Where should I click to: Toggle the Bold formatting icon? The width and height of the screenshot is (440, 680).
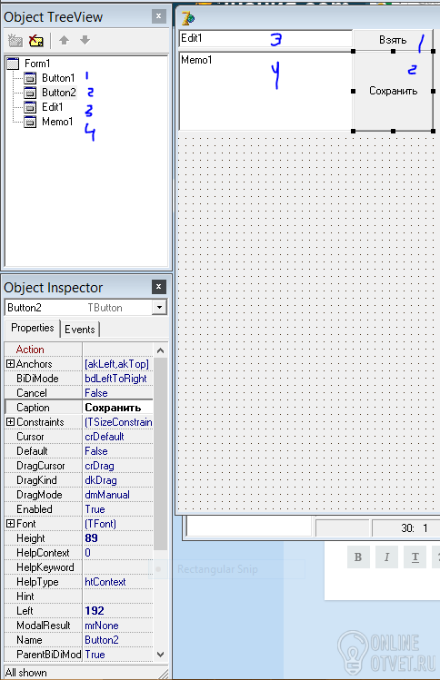358,557
